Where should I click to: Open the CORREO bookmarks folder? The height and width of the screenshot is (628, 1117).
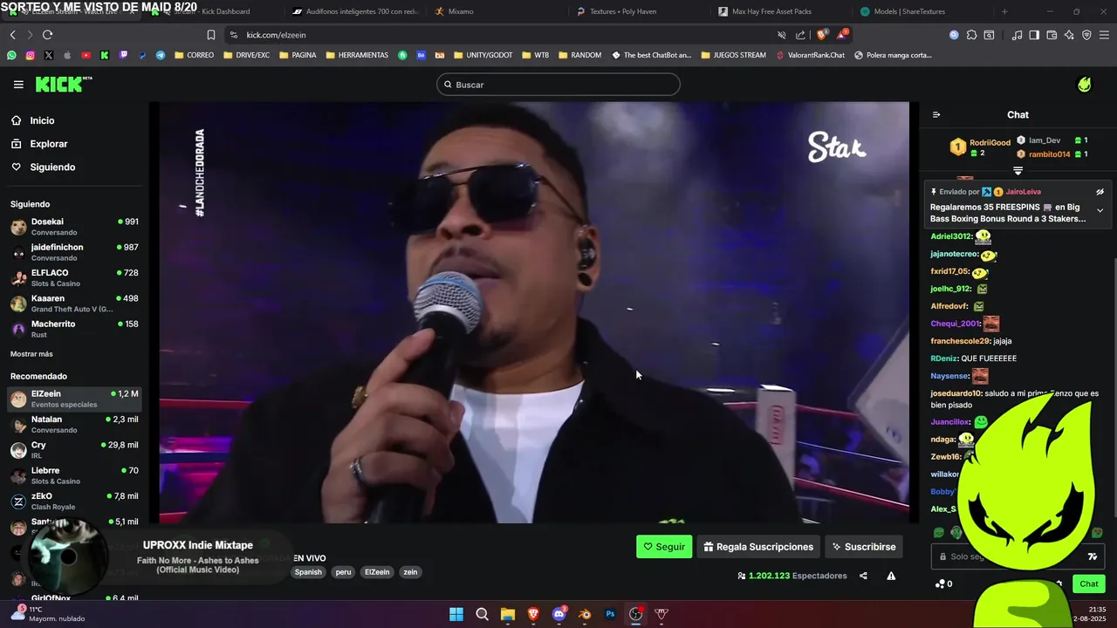(193, 55)
